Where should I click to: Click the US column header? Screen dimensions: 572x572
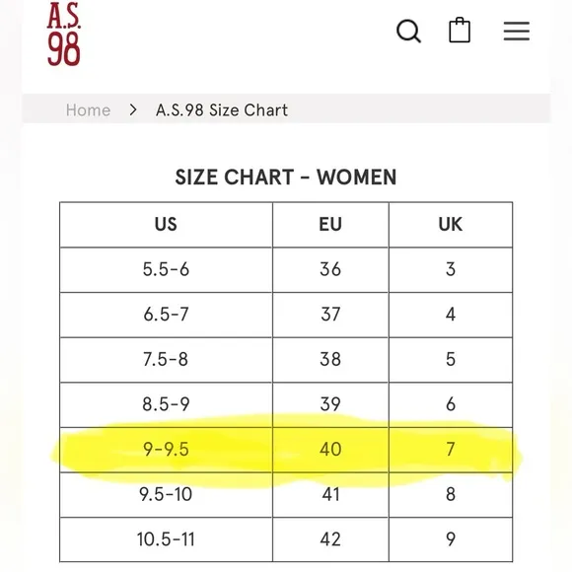coord(166,224)
